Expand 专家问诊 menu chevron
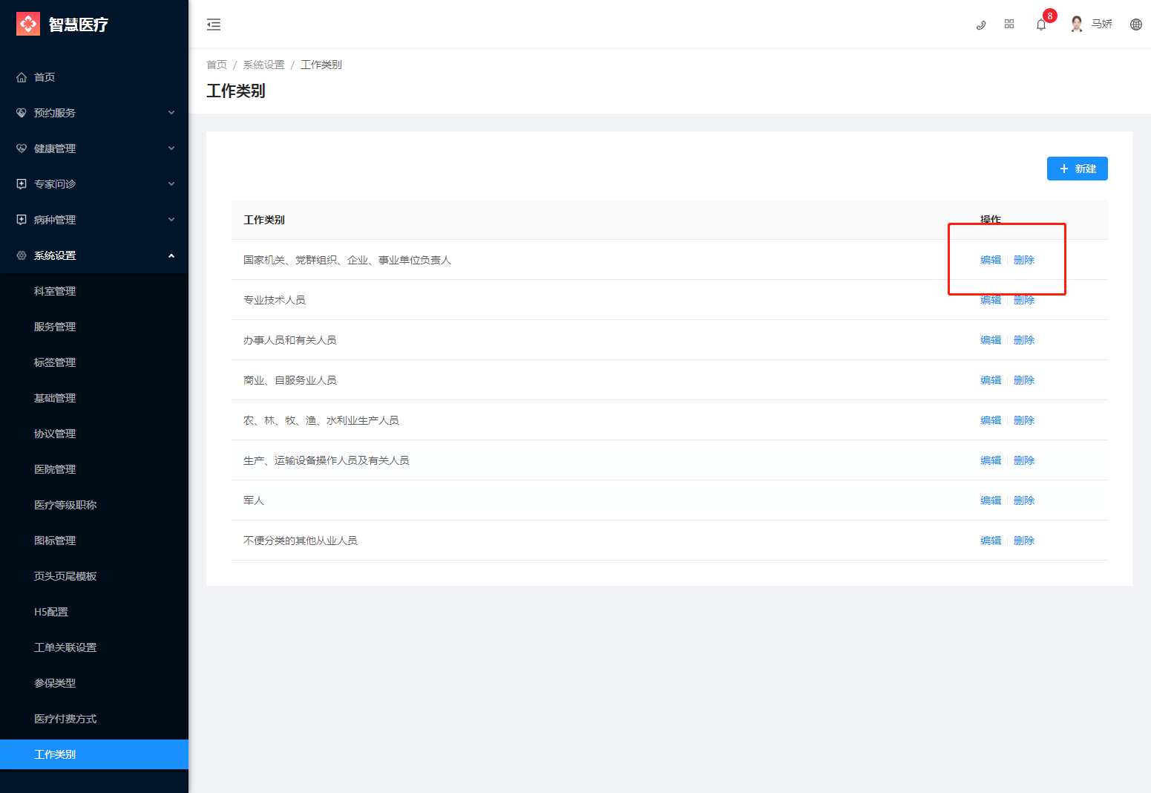This screenshot has height=793, width=1151. pyautogui.click(x=171, y=184)
